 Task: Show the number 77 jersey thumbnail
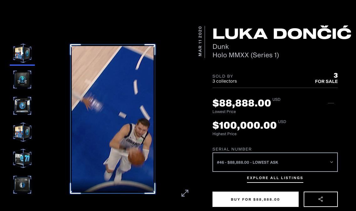(22, 158)
